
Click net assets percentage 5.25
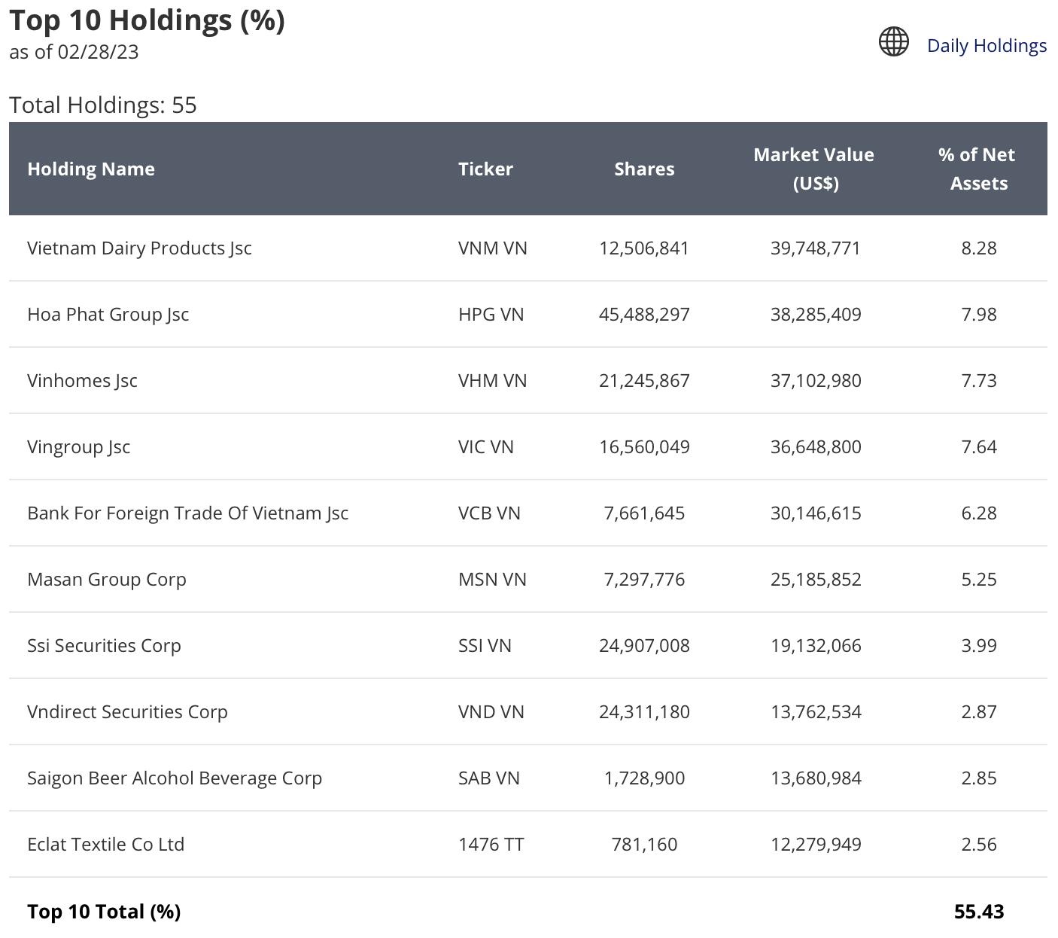pos(979,579)
